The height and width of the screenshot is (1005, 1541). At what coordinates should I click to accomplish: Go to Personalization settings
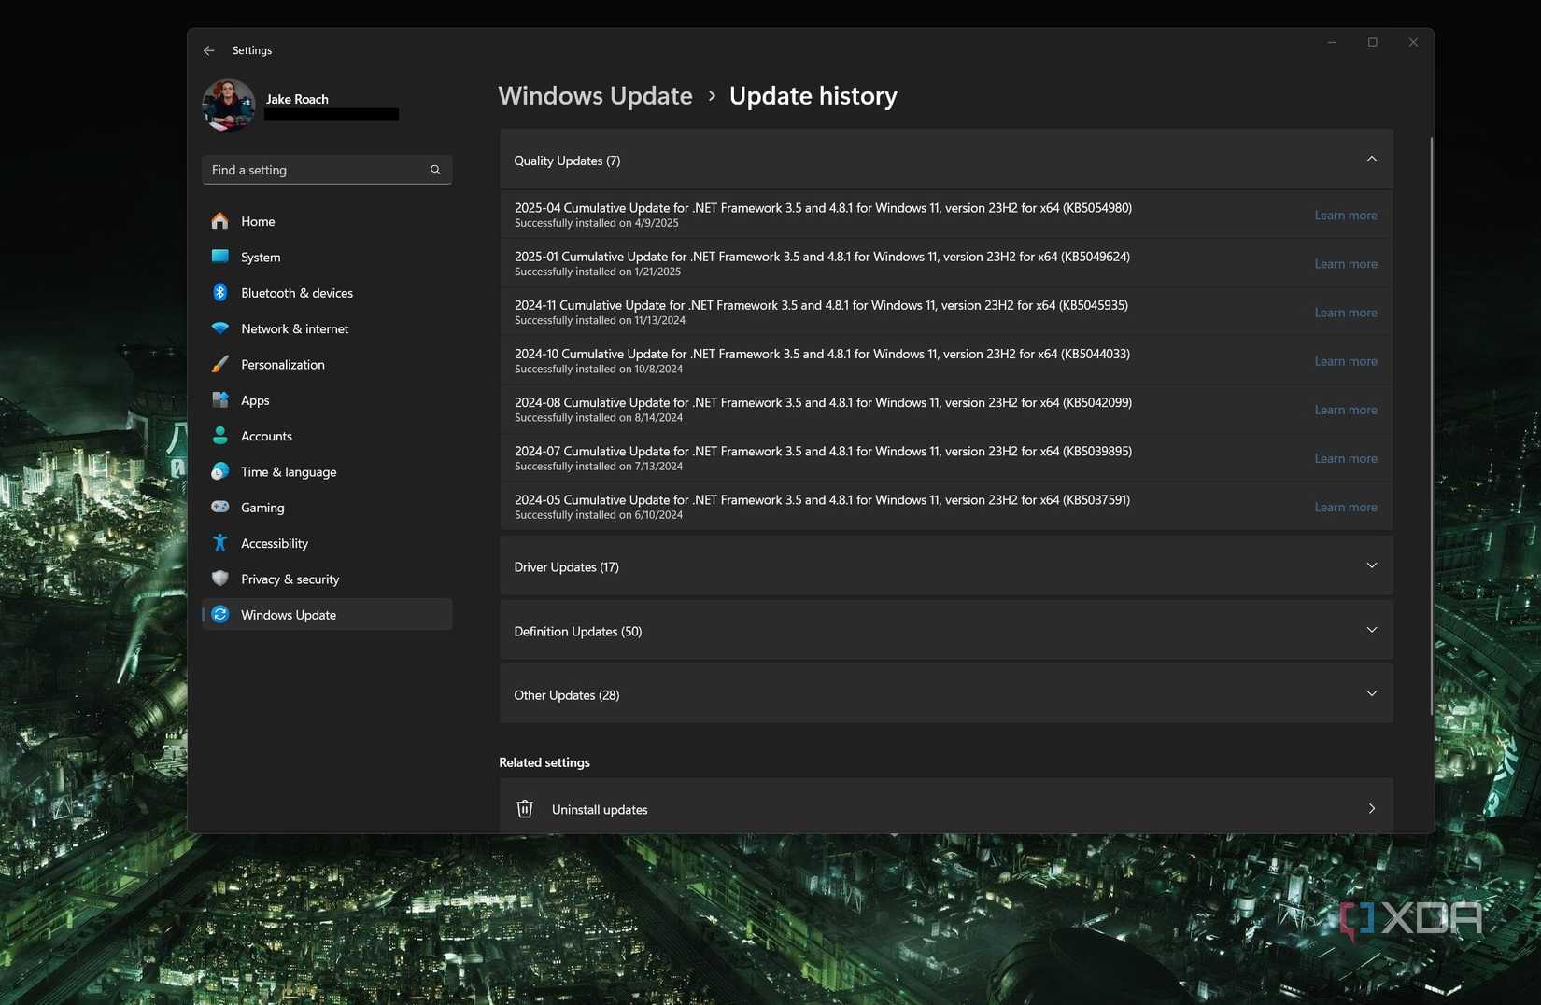pos(327,364)
